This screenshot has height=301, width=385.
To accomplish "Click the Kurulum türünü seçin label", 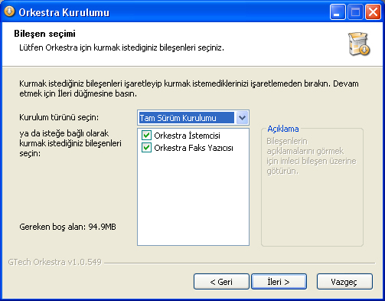I will coord(59,117).
